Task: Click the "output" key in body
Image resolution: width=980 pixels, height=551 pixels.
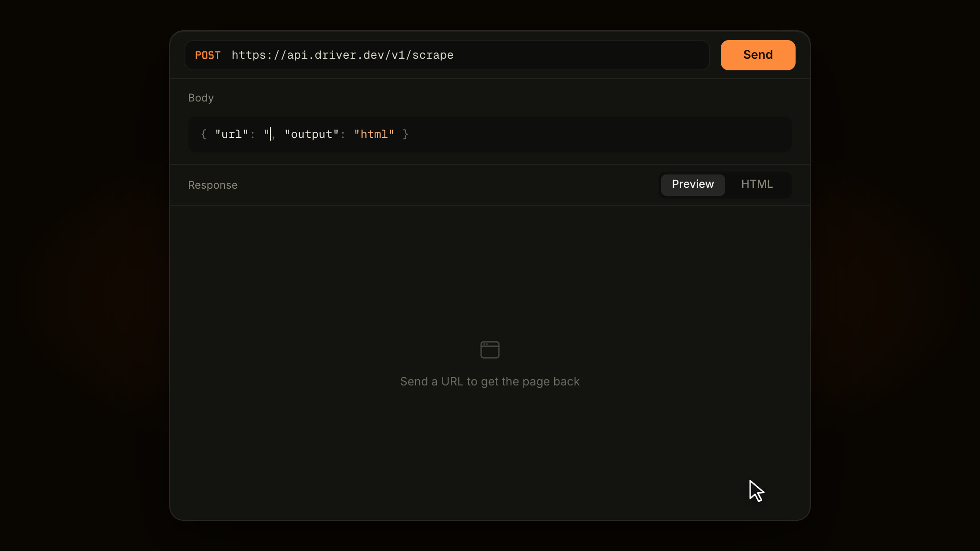Action: [312, 134]
